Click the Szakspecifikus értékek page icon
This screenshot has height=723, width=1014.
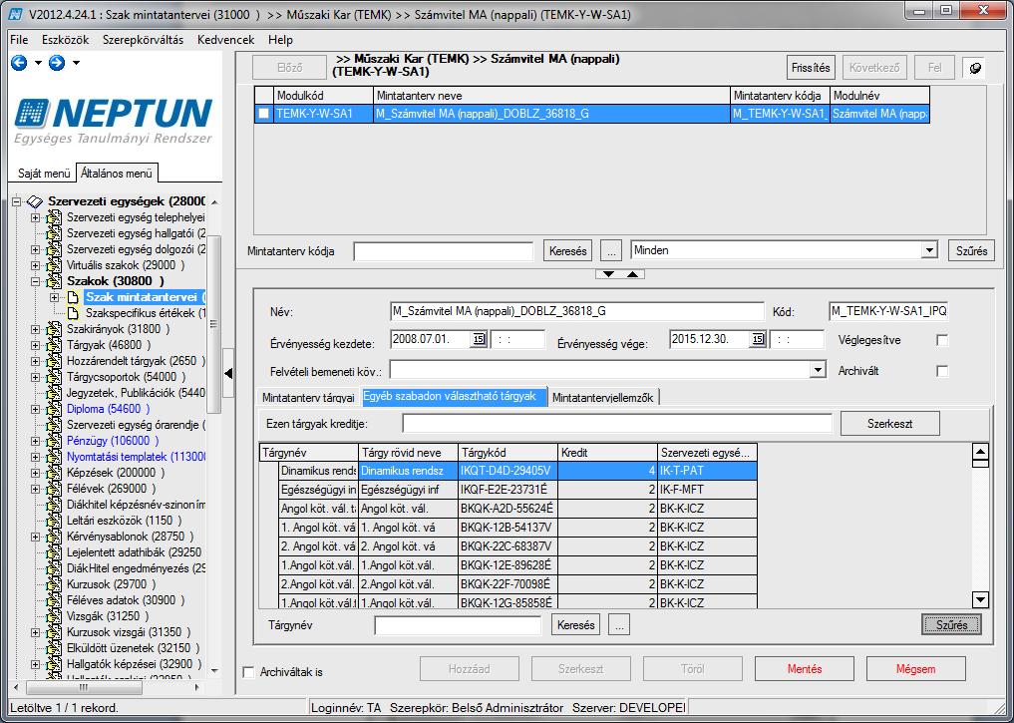(x=74, y=314)
